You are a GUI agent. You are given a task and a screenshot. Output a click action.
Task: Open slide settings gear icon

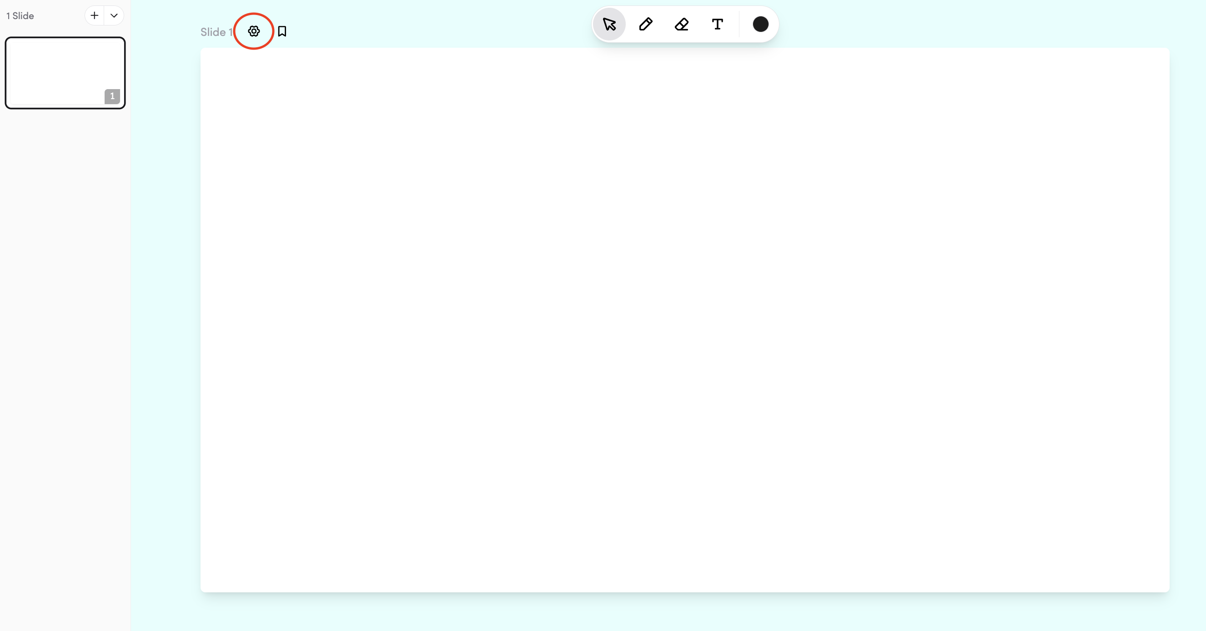click(x=254, y=31)
